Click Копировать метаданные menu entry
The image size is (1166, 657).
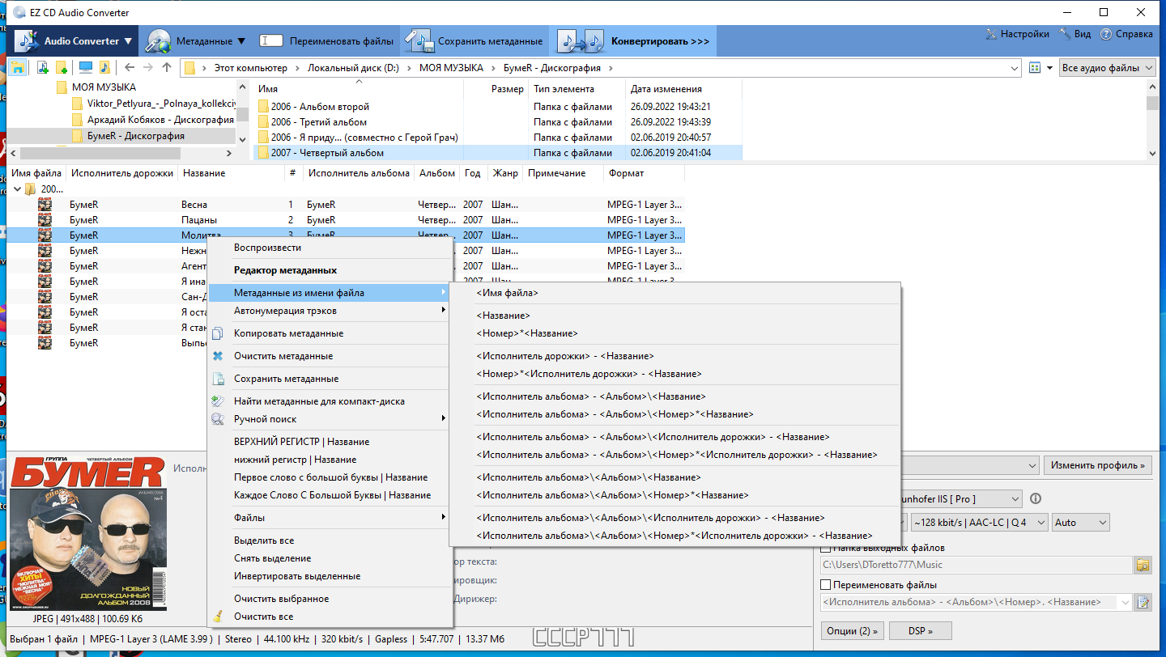pyautogui.click(x=330, y=333)
